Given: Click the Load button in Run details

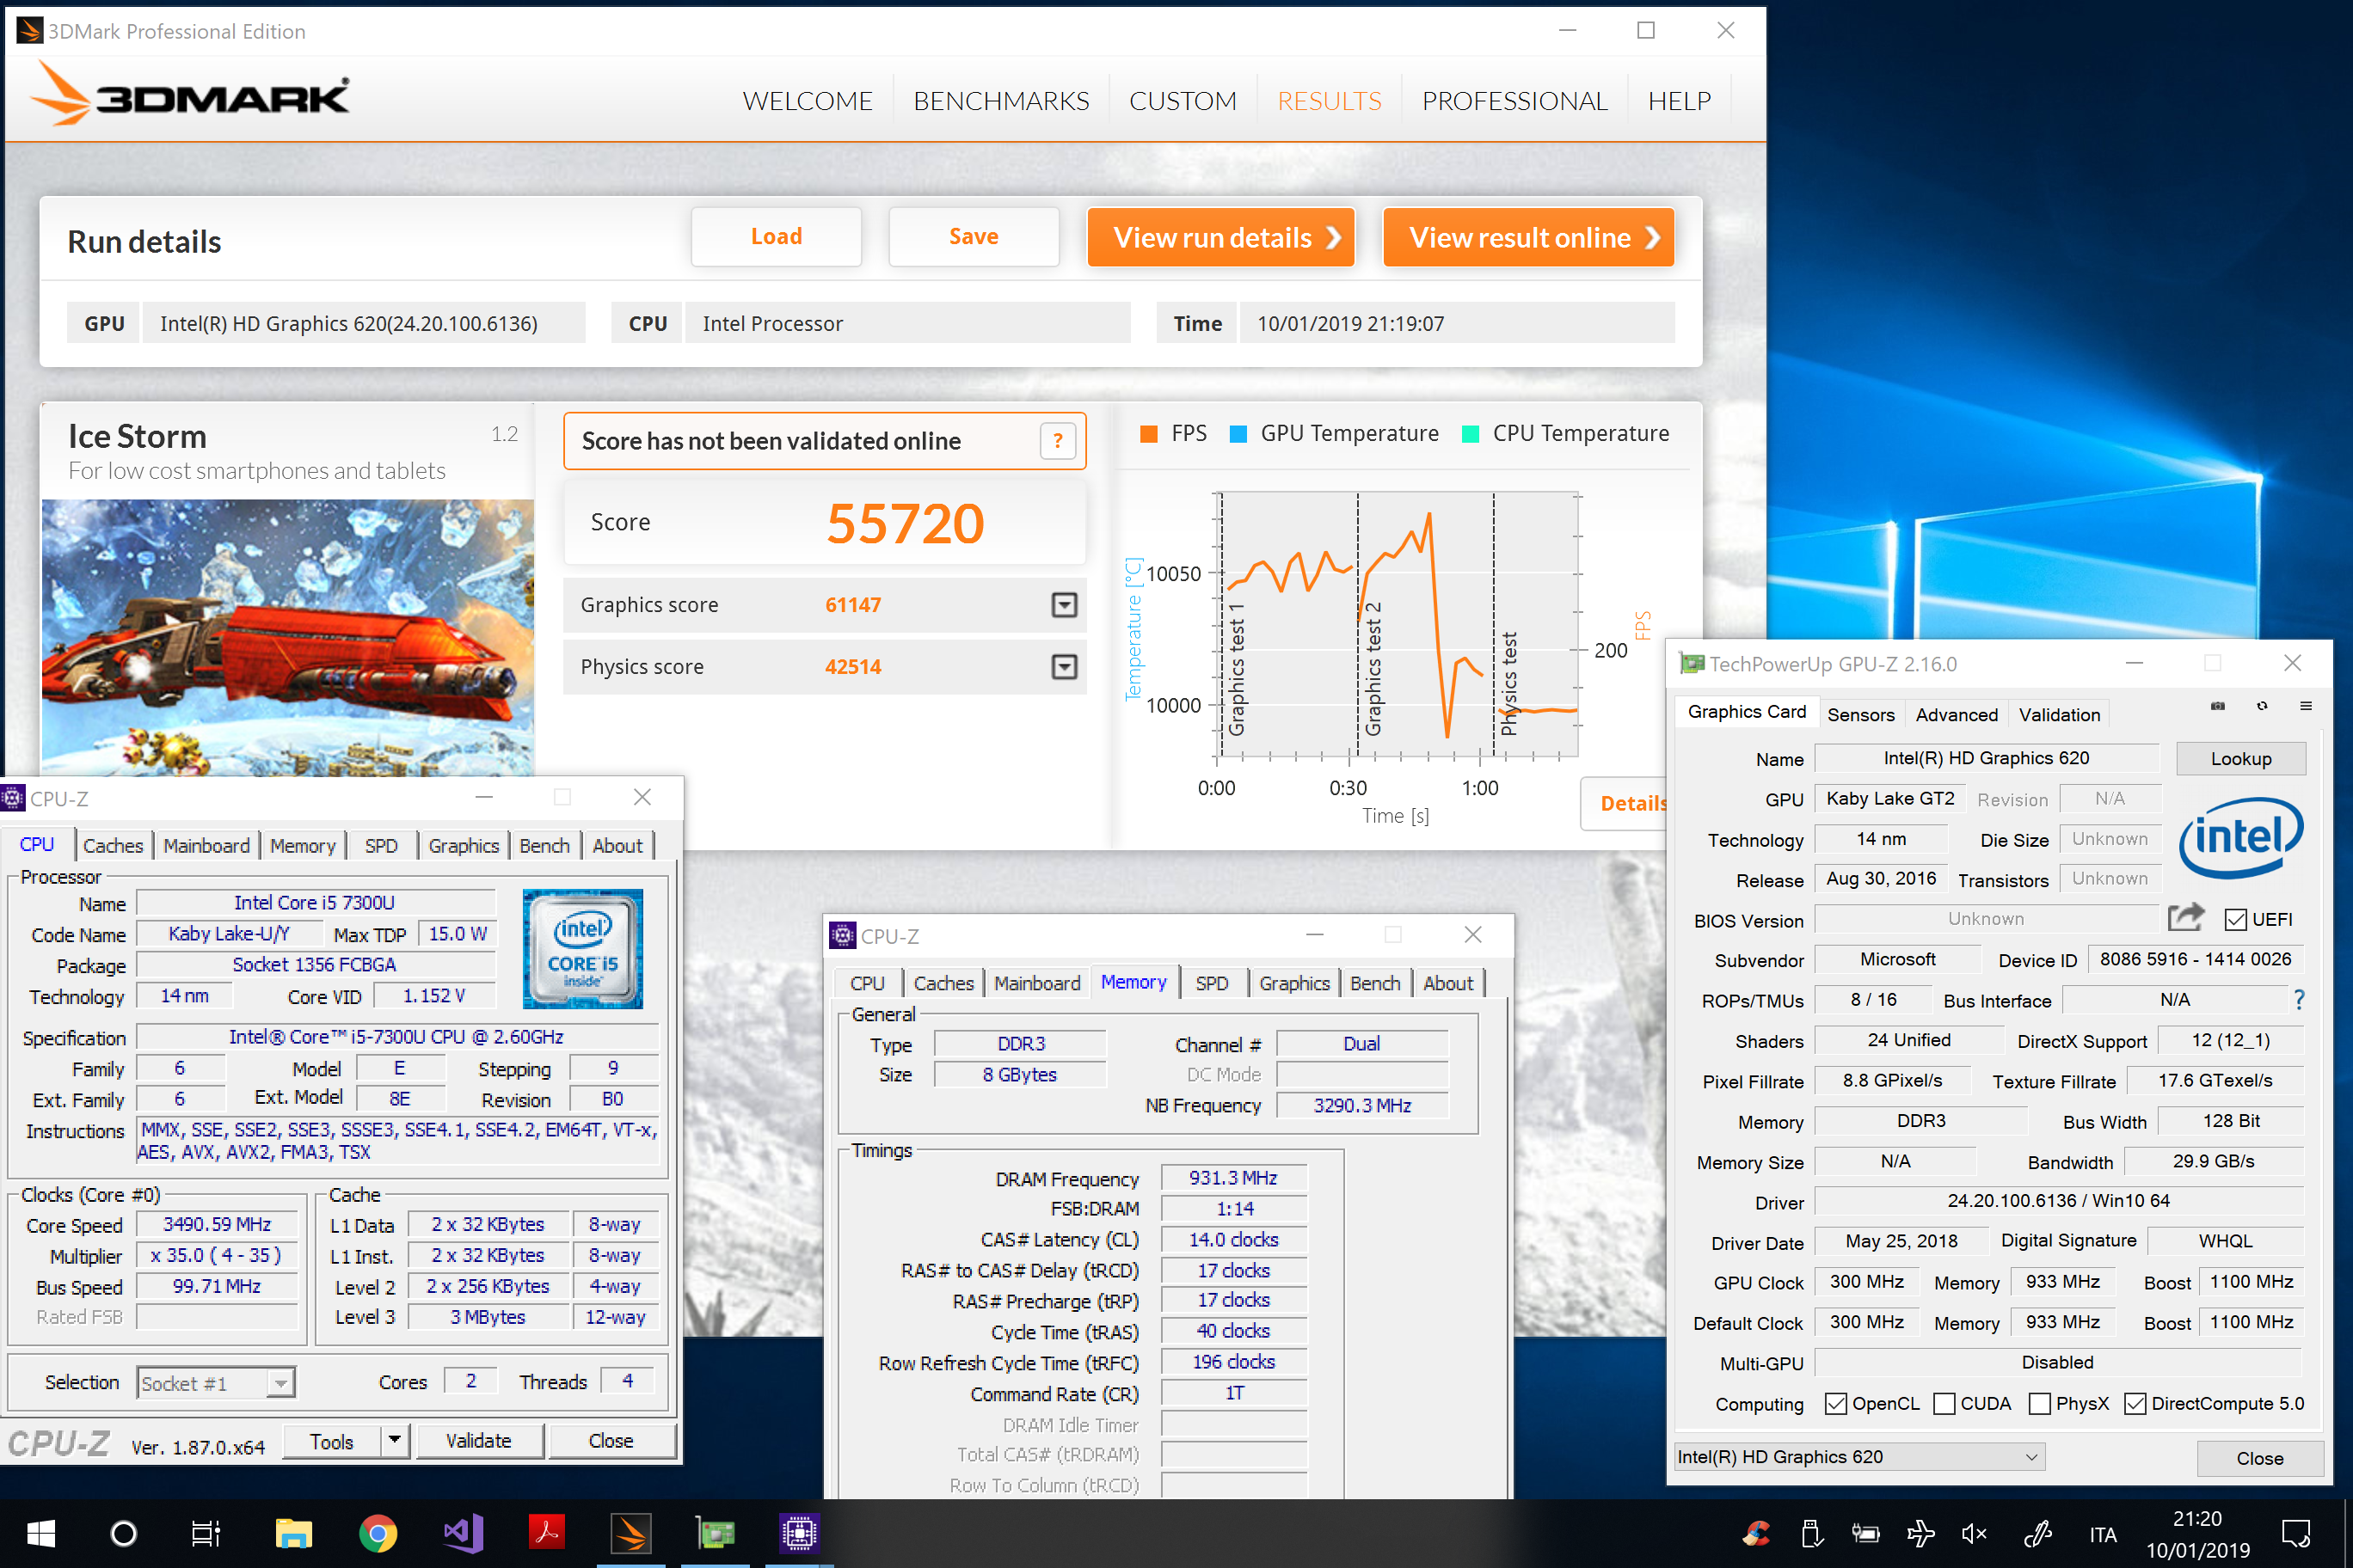Looking at the screenshot, I should point(776,236).
